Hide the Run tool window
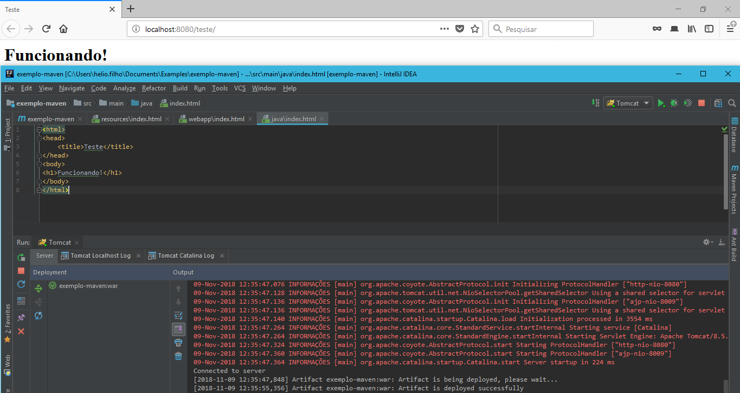The image size is (740, 393). point(722,243)
